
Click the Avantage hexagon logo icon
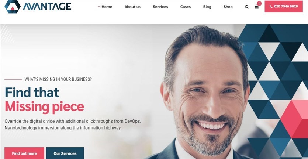(x=13, y=7)
